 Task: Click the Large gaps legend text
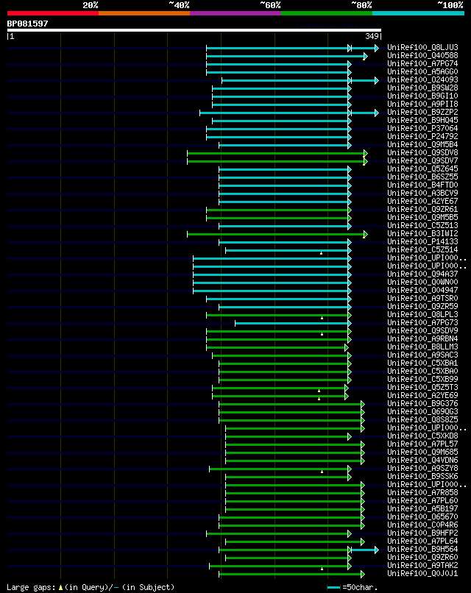(x=91, y=587)
